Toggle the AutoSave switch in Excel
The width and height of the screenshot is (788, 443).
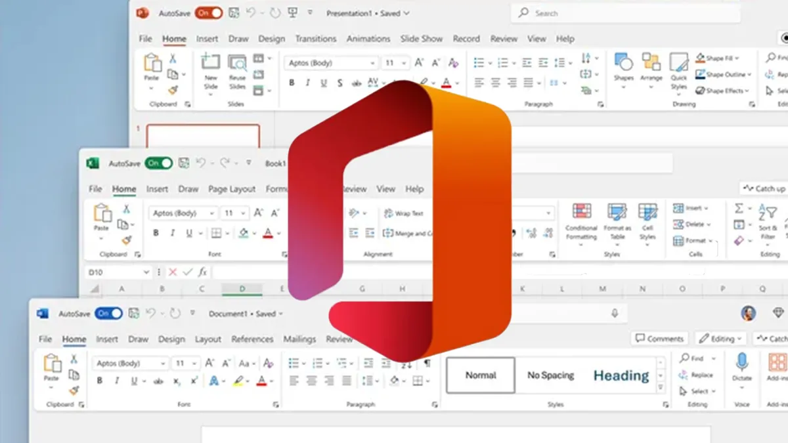point(159,163)
